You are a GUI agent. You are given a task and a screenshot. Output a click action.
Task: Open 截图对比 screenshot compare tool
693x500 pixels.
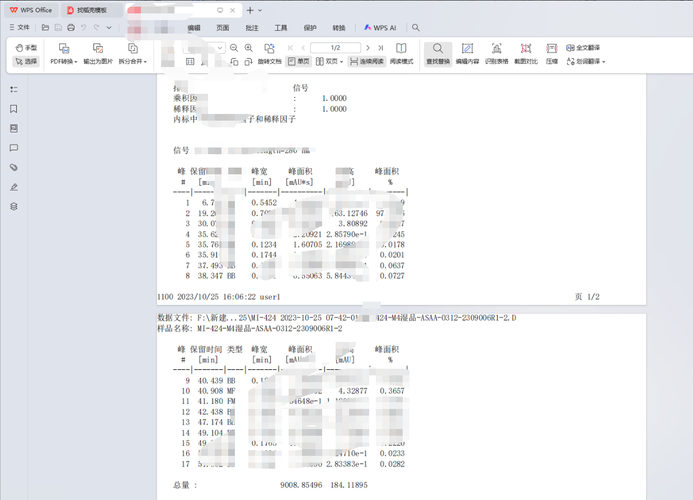[x=526, y=55]
